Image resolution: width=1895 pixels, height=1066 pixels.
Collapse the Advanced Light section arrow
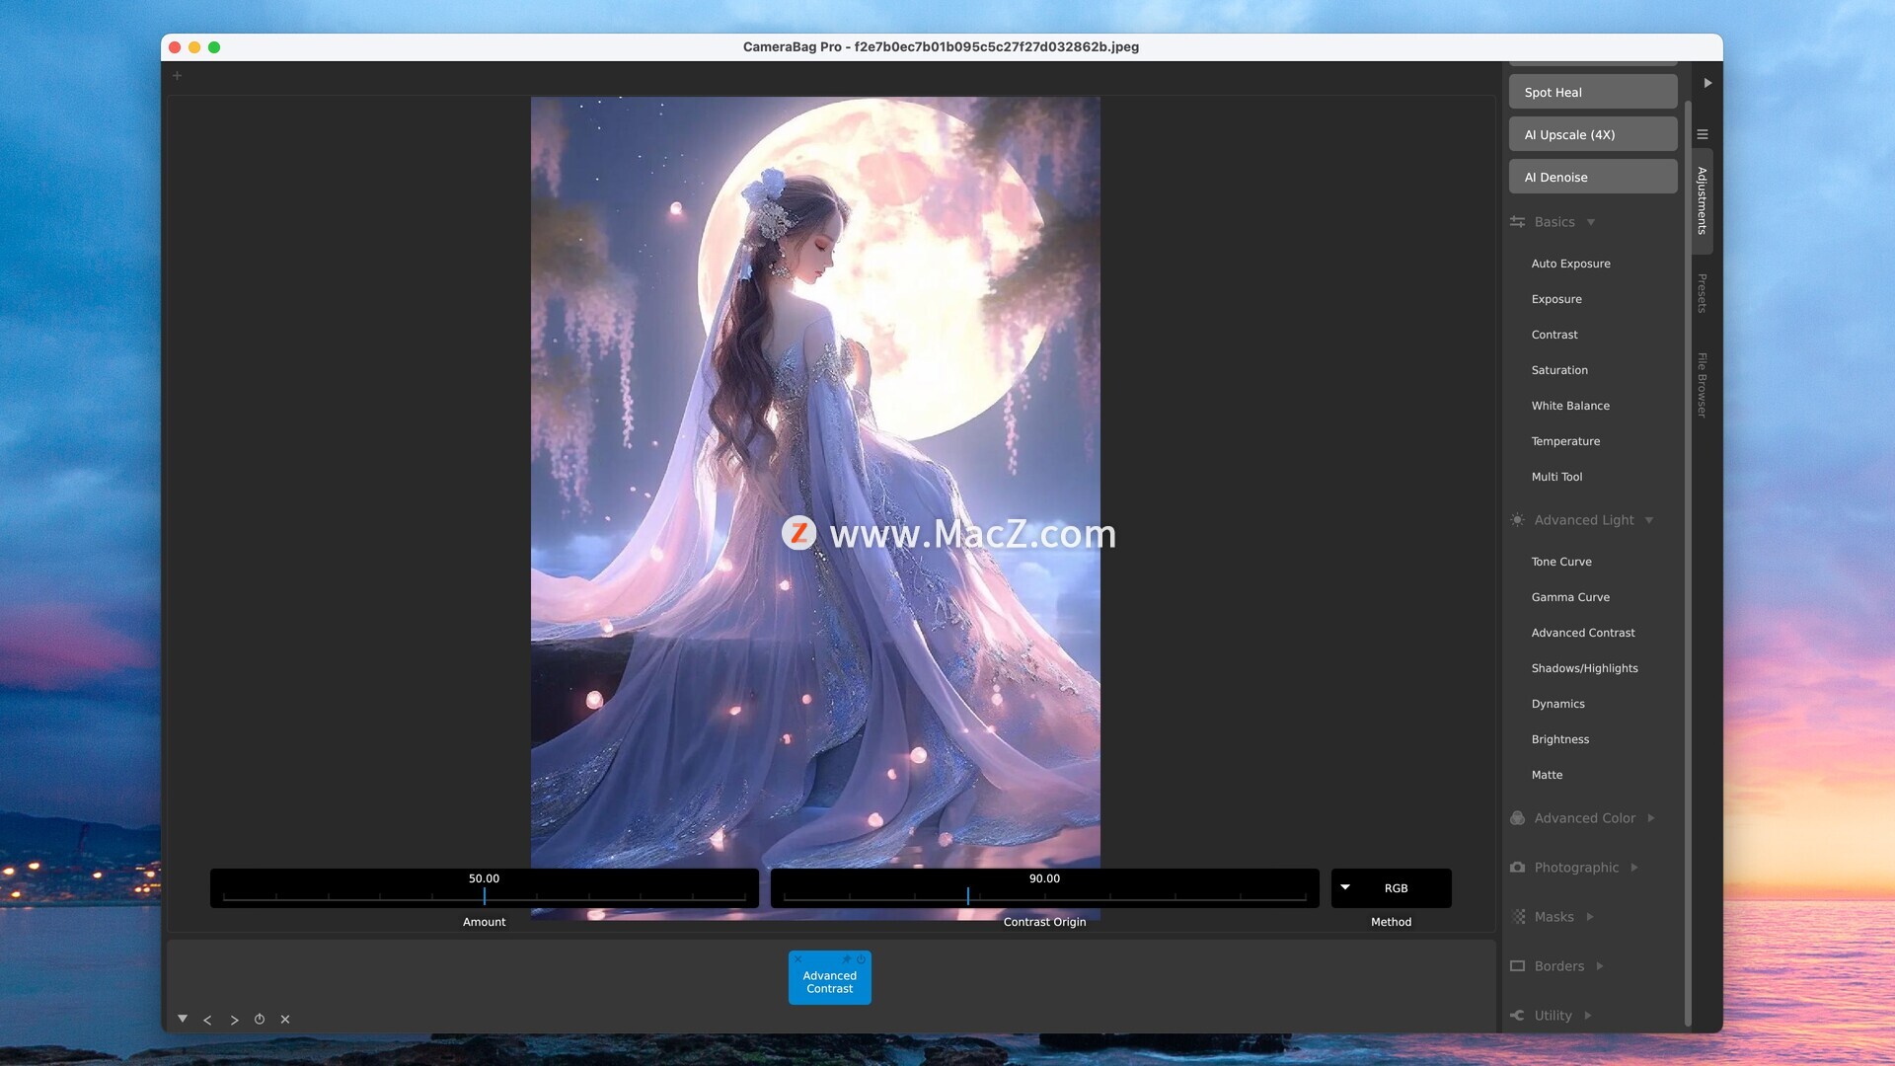click(1649, 520)
